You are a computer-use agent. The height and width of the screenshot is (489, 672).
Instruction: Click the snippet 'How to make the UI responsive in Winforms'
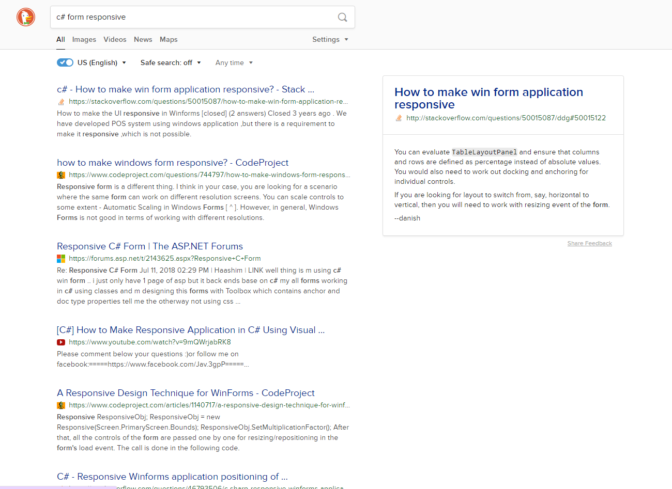pyautogui.click(x=202, y=123)
